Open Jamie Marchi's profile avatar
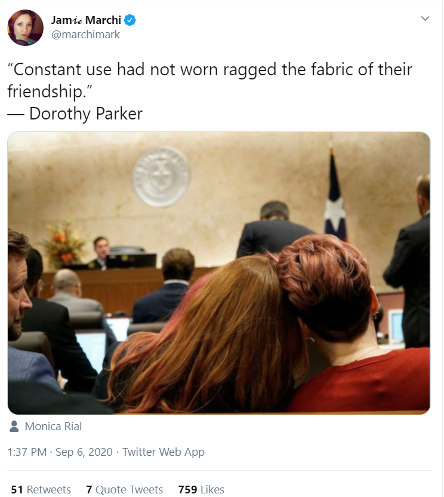The image size is (444, 497). click(x=25, y=27)
